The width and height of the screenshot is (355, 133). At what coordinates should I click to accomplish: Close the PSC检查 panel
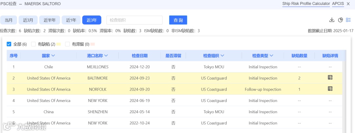click(x=348, y=4)
